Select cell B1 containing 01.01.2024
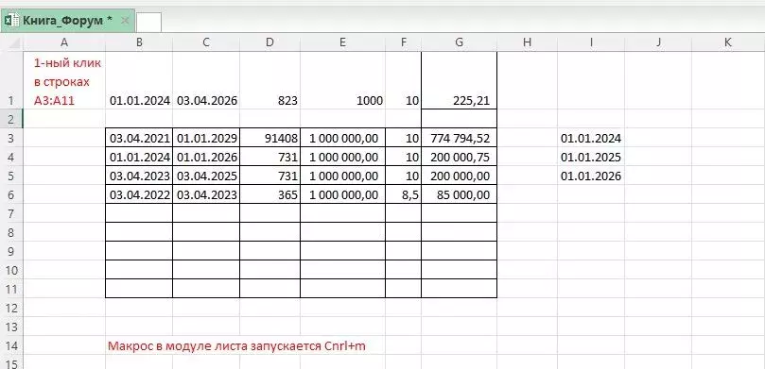The height and width of the screenshot is (369, 765). 139,80
